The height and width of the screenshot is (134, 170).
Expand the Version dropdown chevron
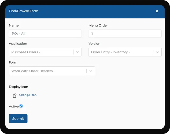pos(157,52)
